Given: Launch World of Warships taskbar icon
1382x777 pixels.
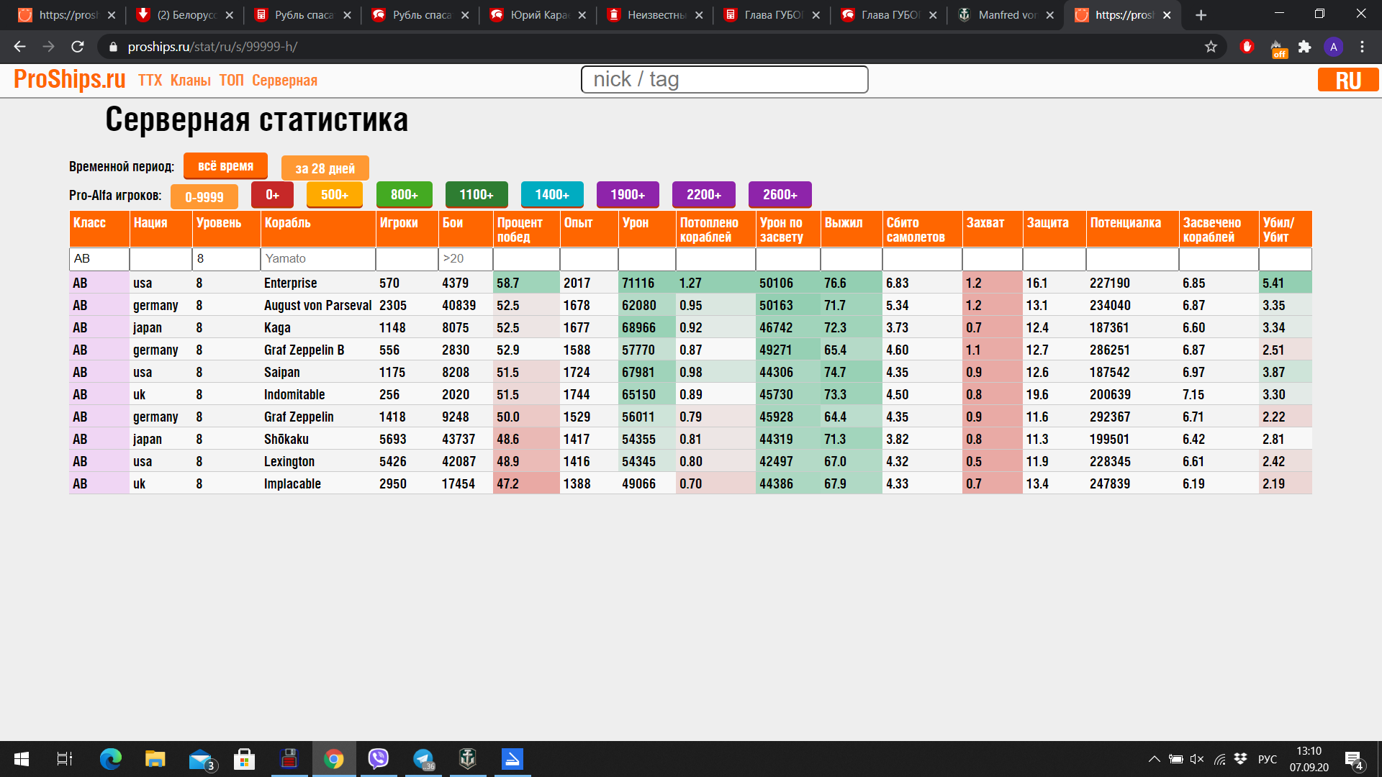Looking at the screenshot, I should [x=468, y=759].
